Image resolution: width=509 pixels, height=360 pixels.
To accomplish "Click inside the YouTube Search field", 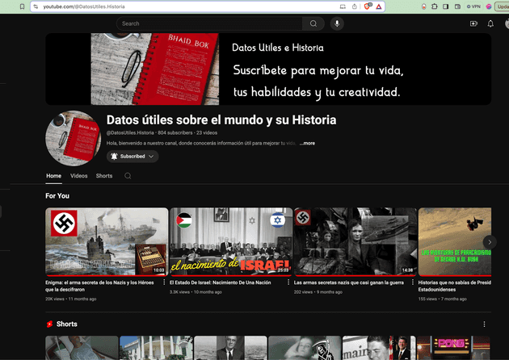I will point(209,23).
